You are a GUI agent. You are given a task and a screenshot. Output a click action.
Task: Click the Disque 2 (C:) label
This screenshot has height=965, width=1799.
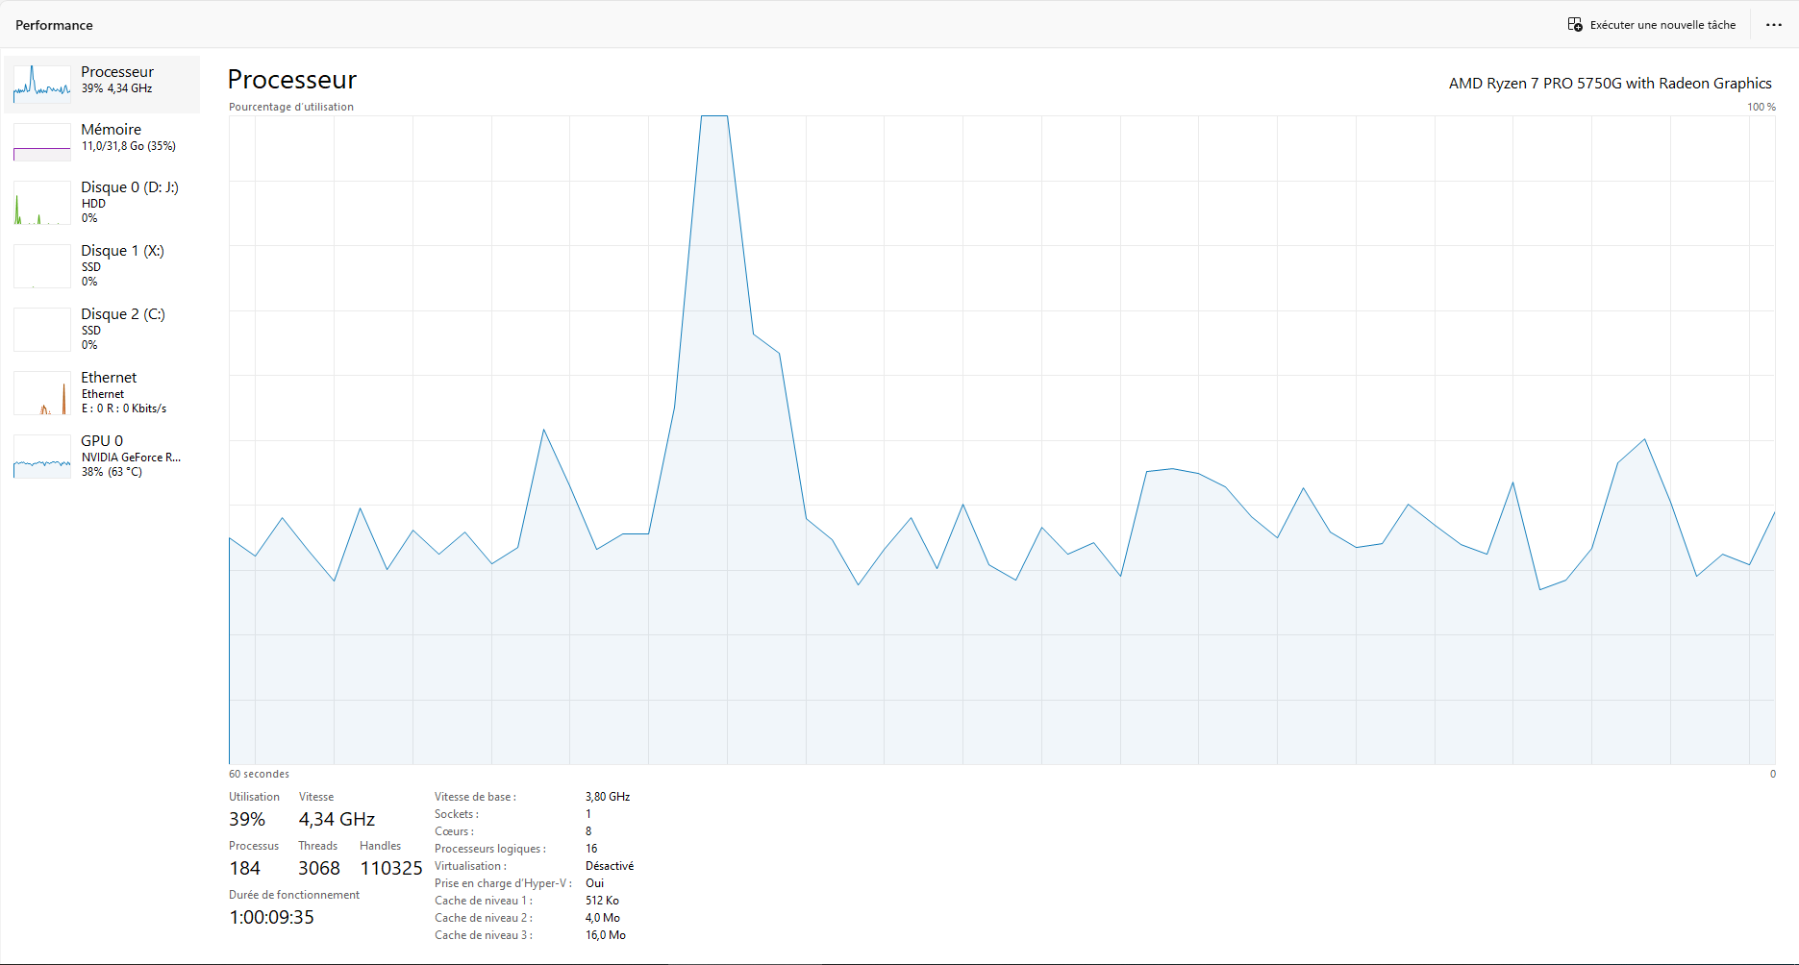[123, 314]
